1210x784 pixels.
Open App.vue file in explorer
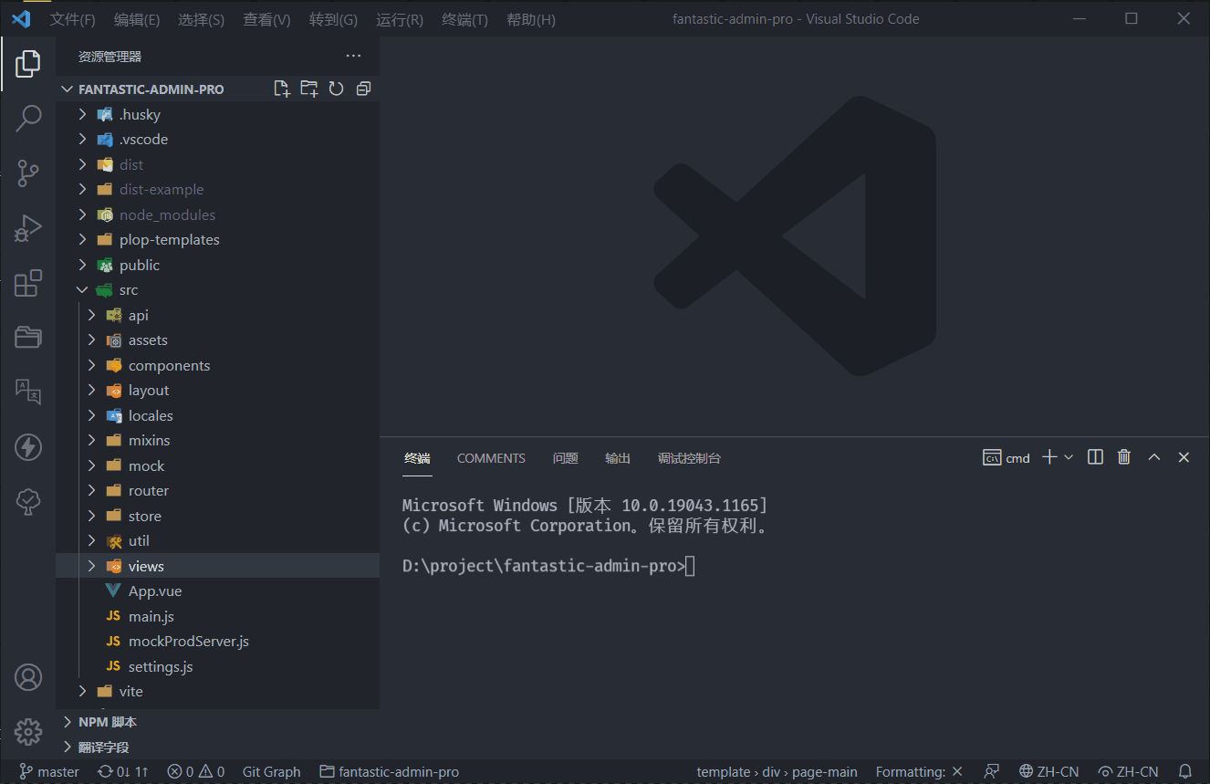point(155,591)
